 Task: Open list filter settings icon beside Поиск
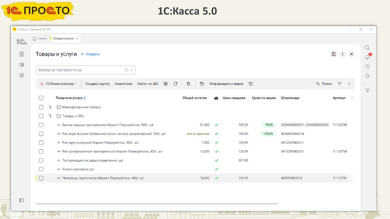point(339,84)
